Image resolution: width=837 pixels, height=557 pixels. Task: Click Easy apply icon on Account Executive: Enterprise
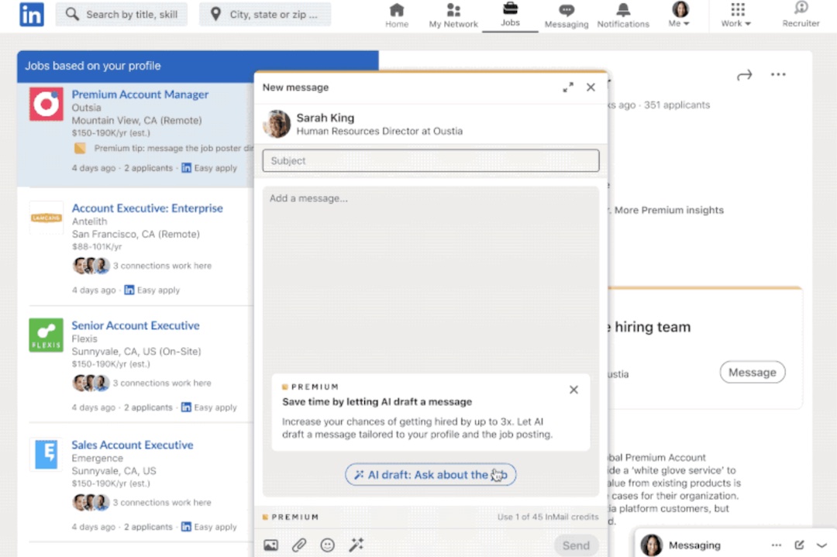[129, 291]
